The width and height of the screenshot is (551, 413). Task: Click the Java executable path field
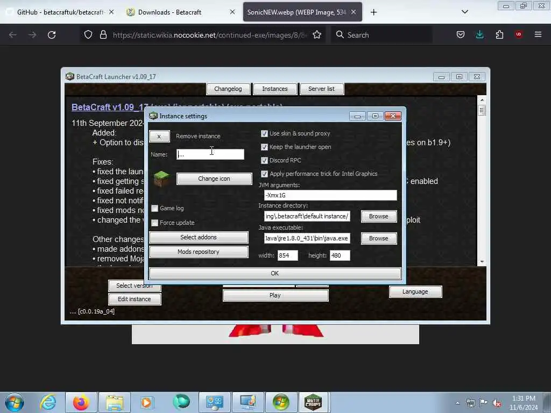tap(307, 238)
